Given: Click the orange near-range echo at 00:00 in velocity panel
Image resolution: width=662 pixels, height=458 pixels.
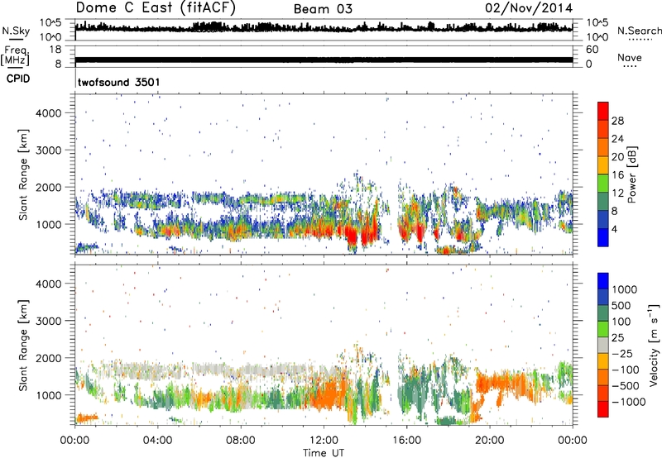Looking at the screenshot, I should click(87, 418).
